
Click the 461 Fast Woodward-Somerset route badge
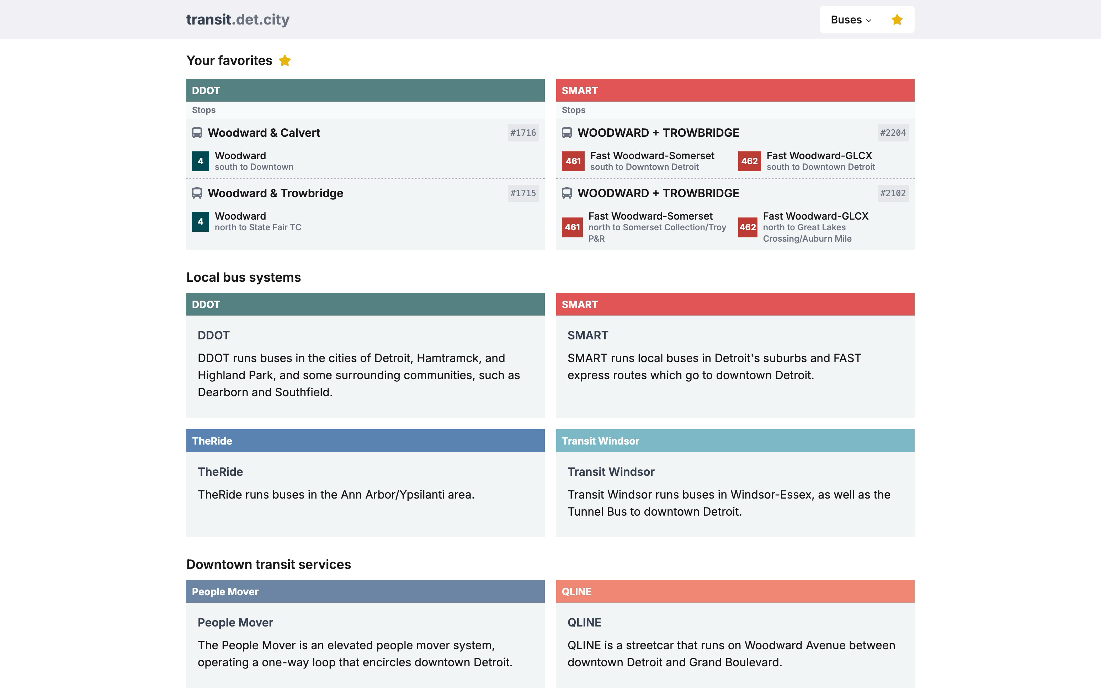coord(573,161)
